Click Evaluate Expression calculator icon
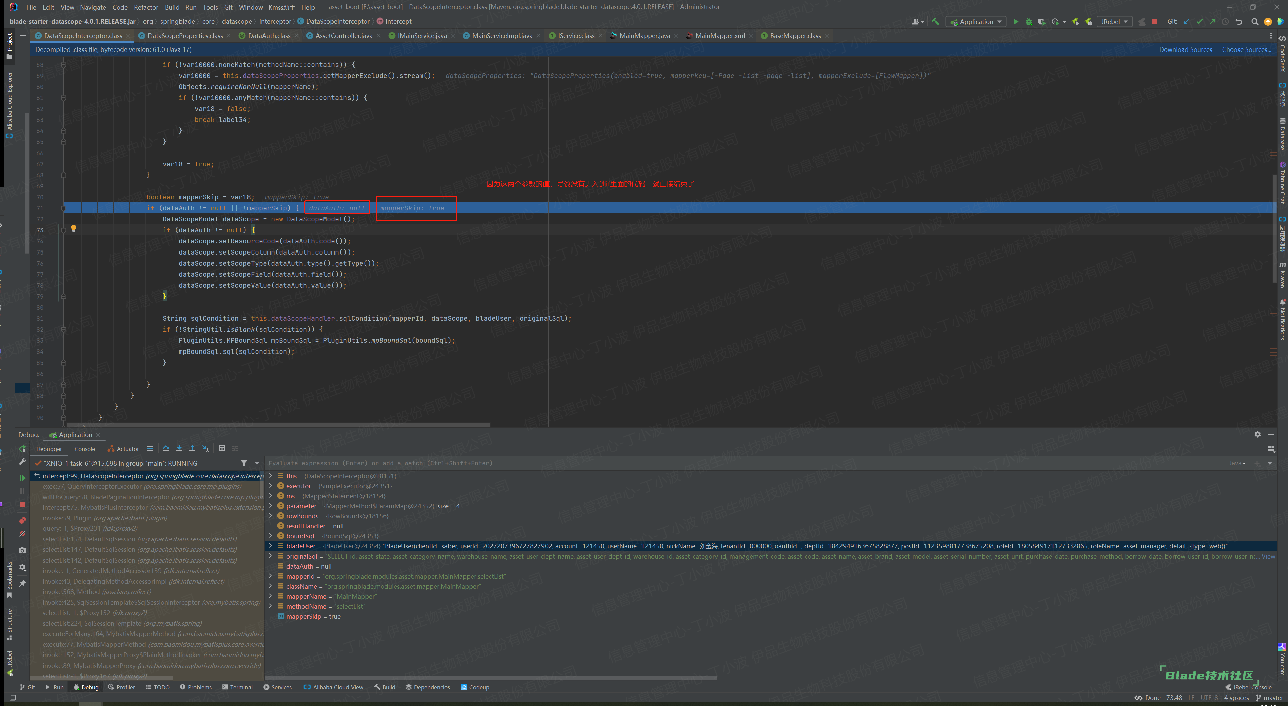The image size is (1288, 706). coord(222,448)
